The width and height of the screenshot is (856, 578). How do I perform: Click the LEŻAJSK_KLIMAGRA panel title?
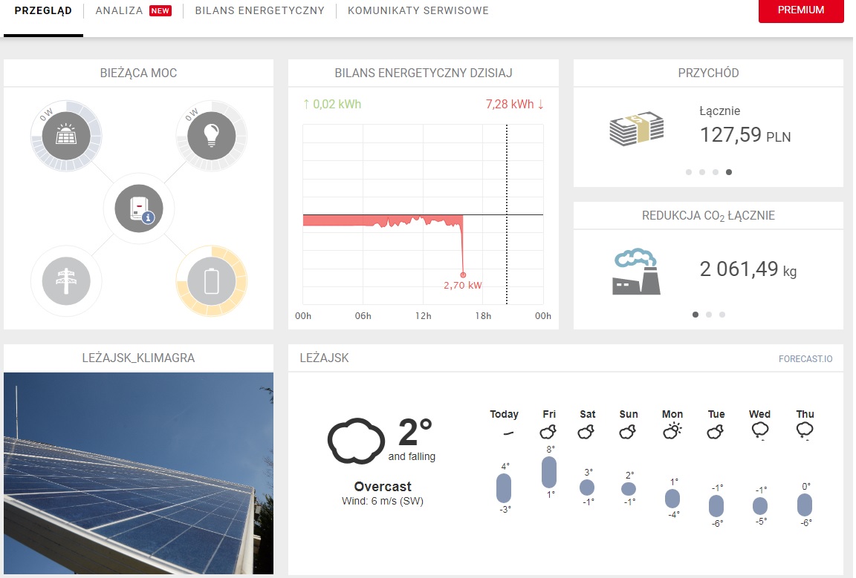(139, 358)
